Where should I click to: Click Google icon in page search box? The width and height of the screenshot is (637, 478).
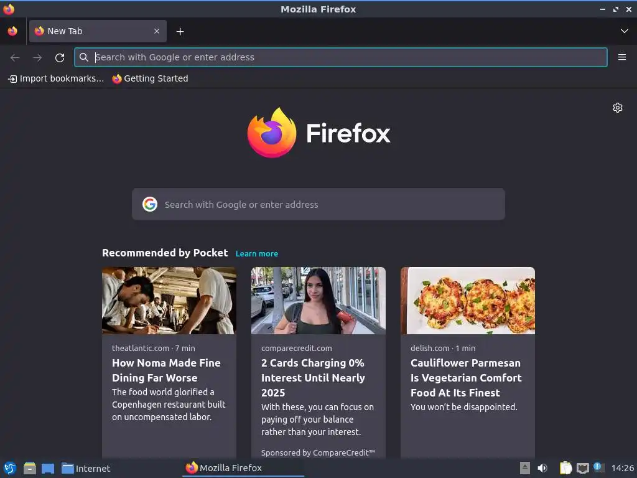[x=150, y=204]
